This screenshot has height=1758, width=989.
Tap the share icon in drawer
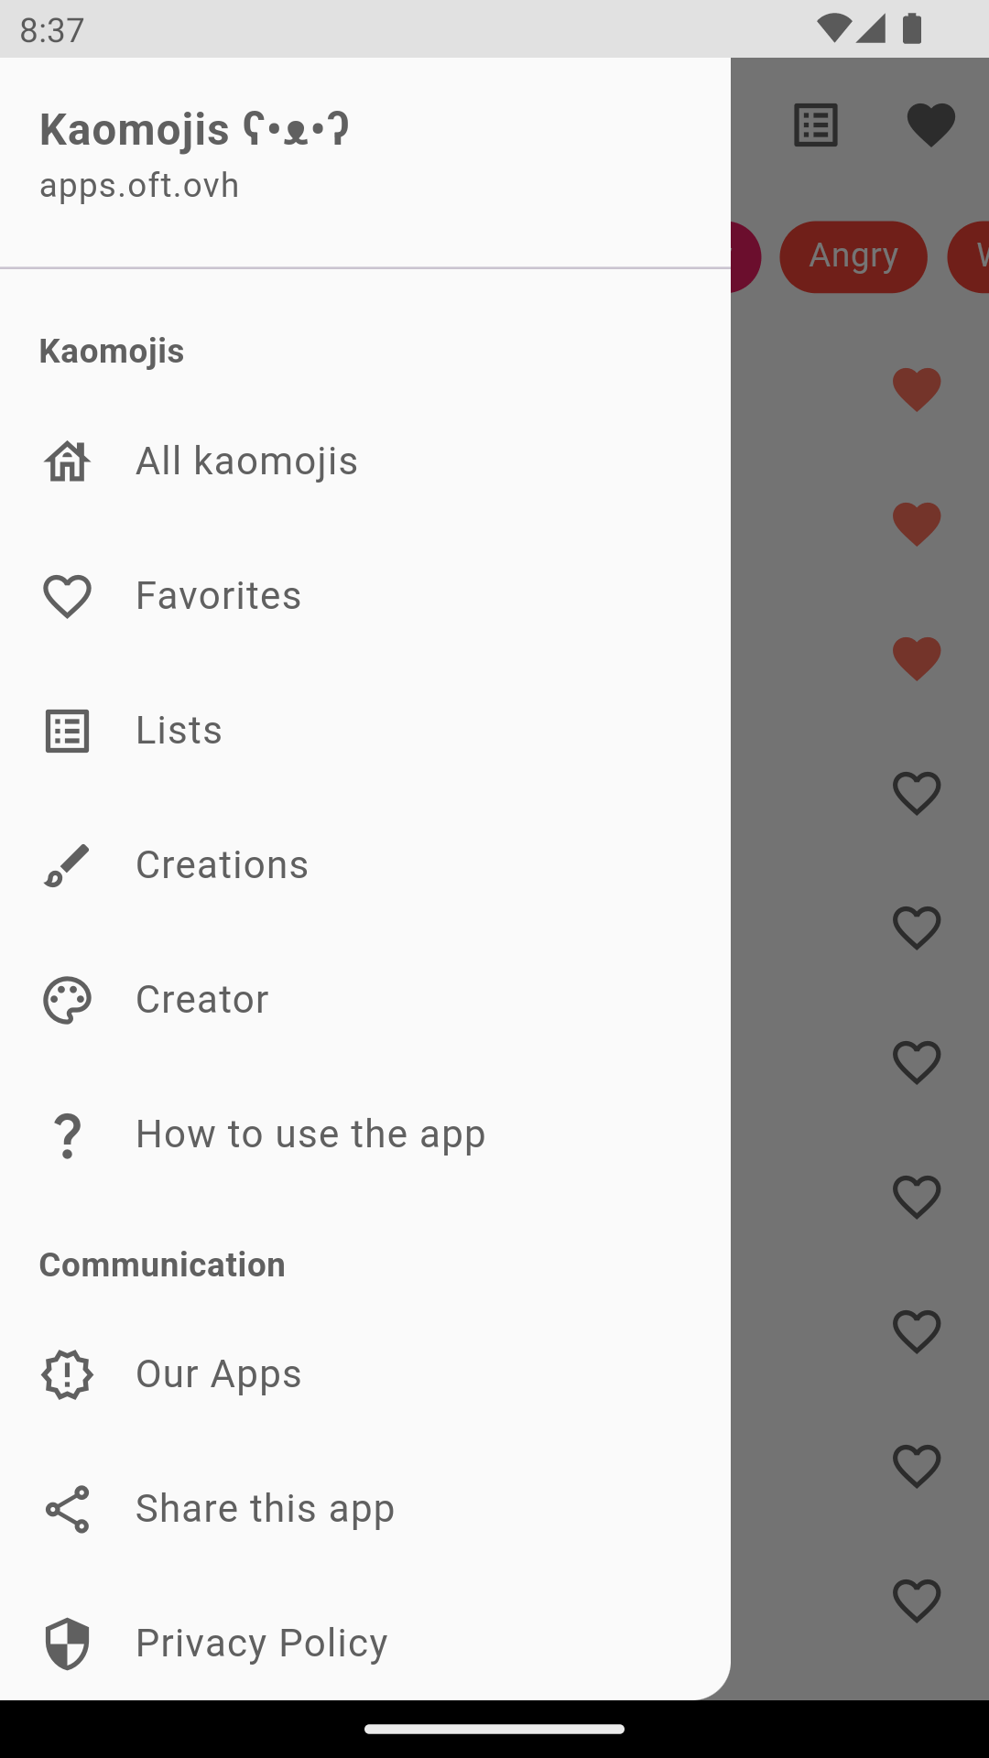(67, 1509)
